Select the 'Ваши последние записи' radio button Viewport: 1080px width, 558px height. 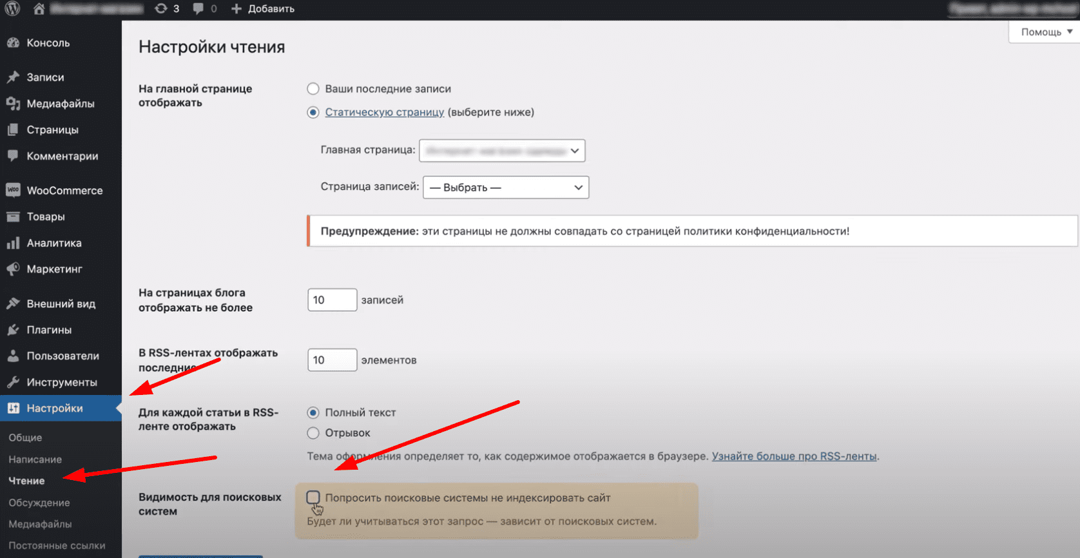[313, 89]
